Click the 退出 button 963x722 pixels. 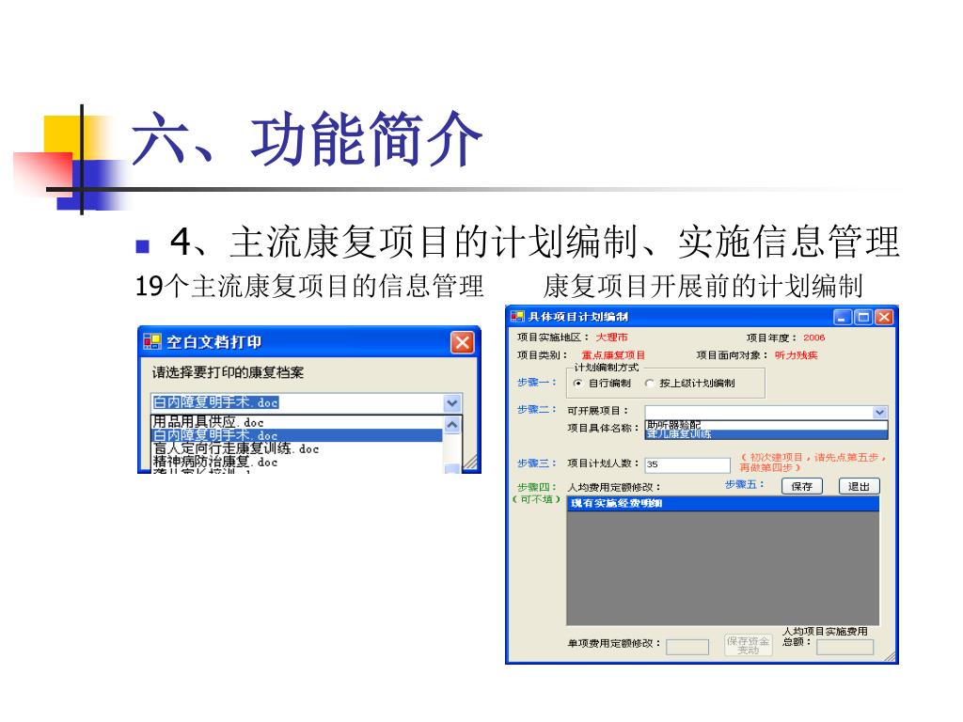tap(860, 486)
